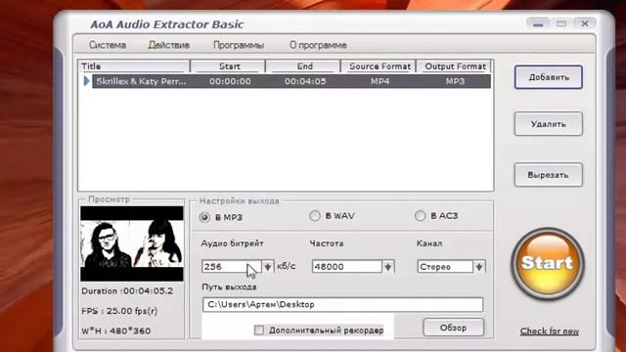Click the Обзор browse button
The image size is (626, 352).
point(453,328)
